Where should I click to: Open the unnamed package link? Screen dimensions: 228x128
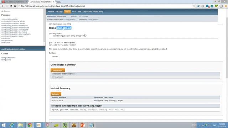tap(10, 19)
